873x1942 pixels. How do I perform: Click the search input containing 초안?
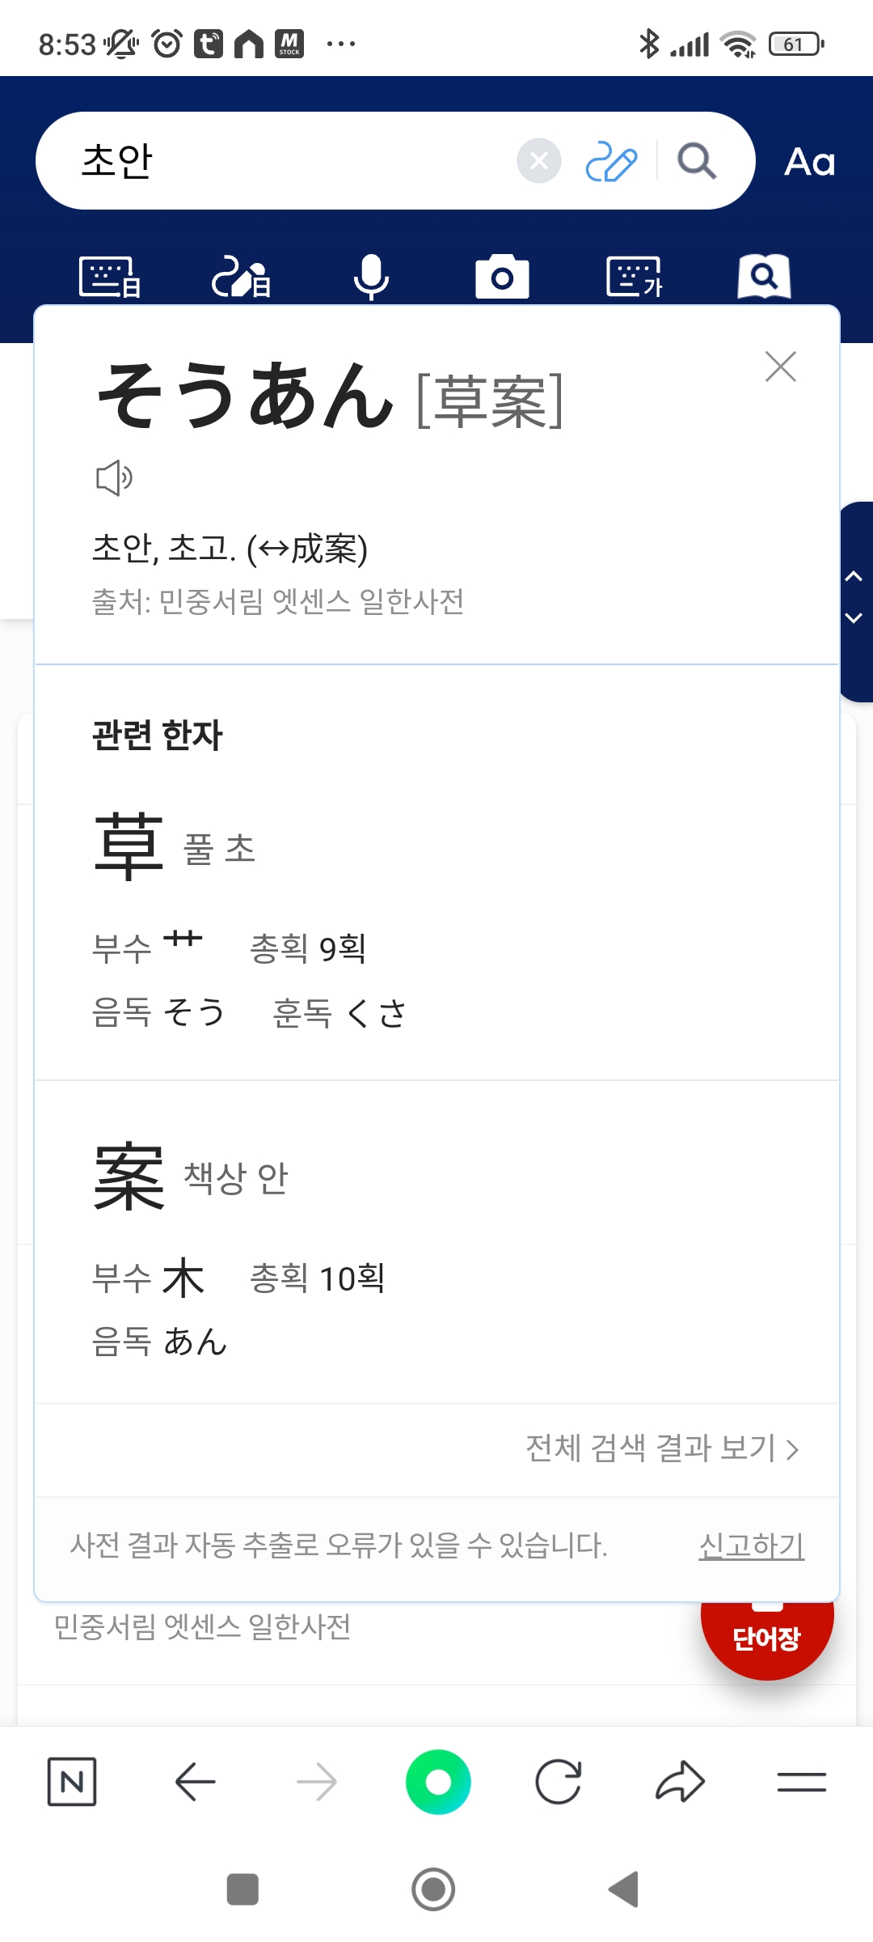click(x=291, y=161)
